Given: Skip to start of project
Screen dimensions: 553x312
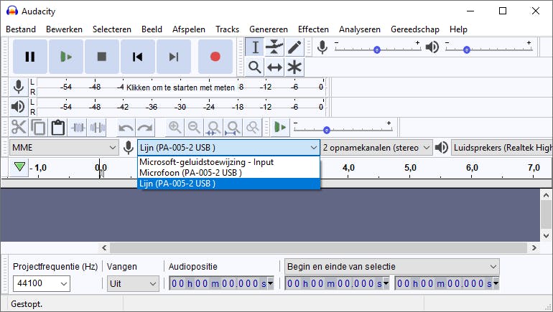Looking at the screenshot, I should [x=138, y=57].
